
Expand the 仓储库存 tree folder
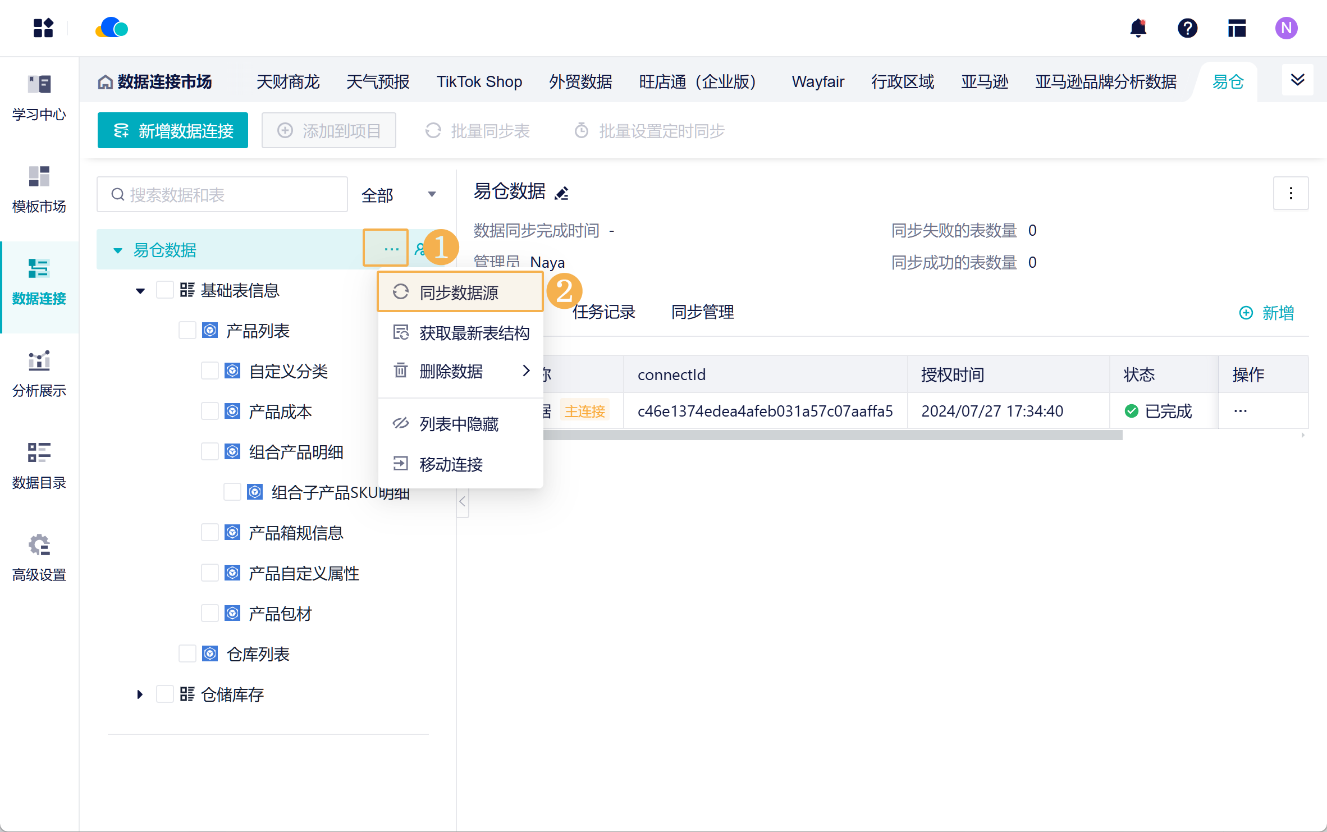[x=140, y=694]
